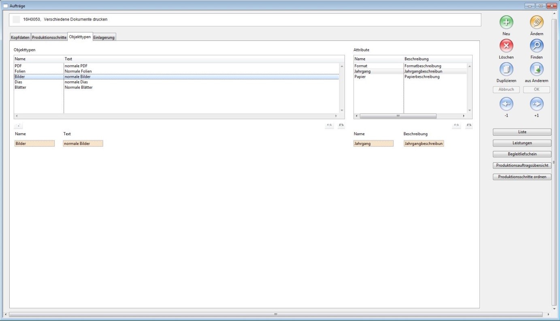The height and width of the screenshot is (321, 560).
Task: Select the Papier attribute row
Action: [360, 77]
